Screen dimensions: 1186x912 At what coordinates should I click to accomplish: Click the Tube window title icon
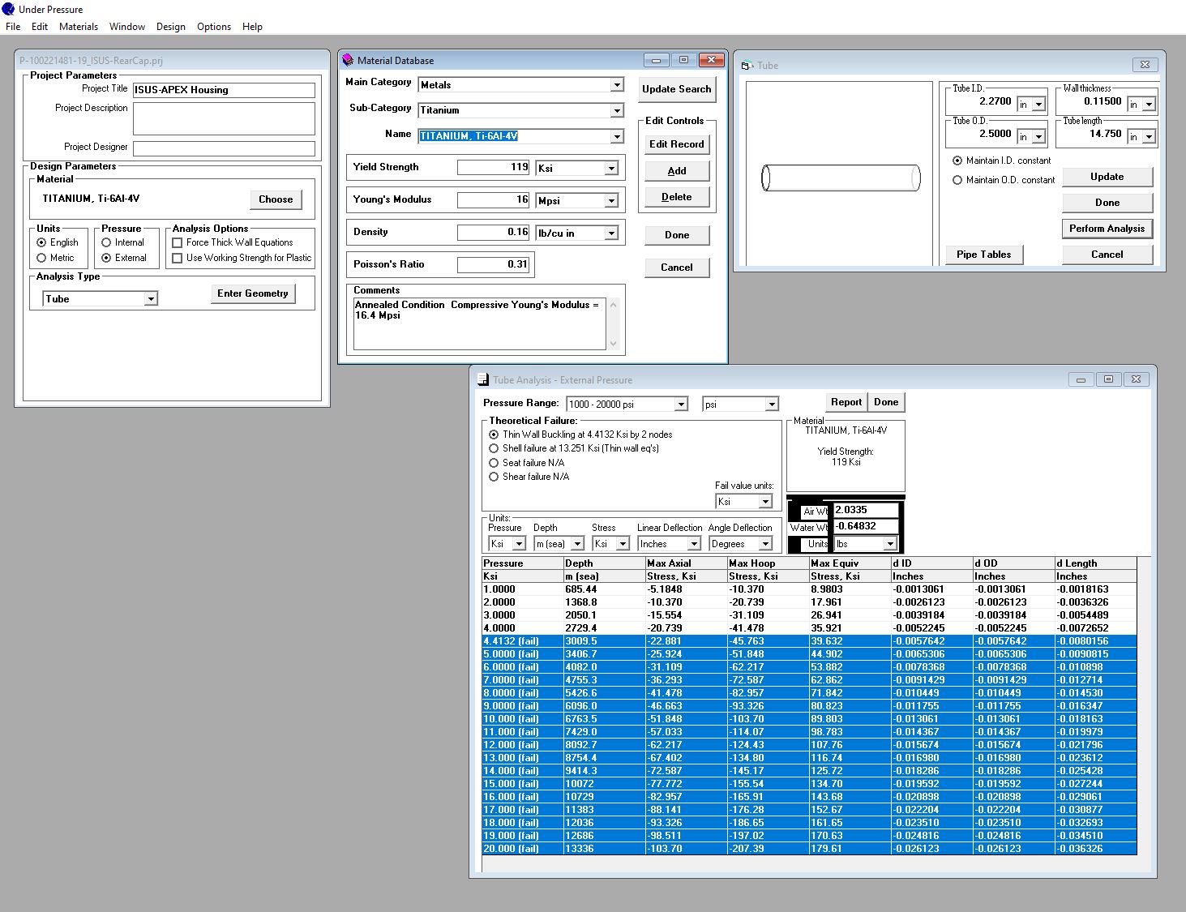747,65
